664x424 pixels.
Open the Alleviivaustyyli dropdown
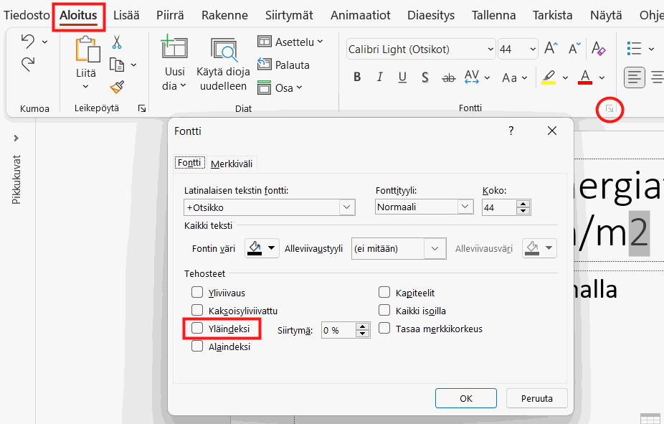435,249
